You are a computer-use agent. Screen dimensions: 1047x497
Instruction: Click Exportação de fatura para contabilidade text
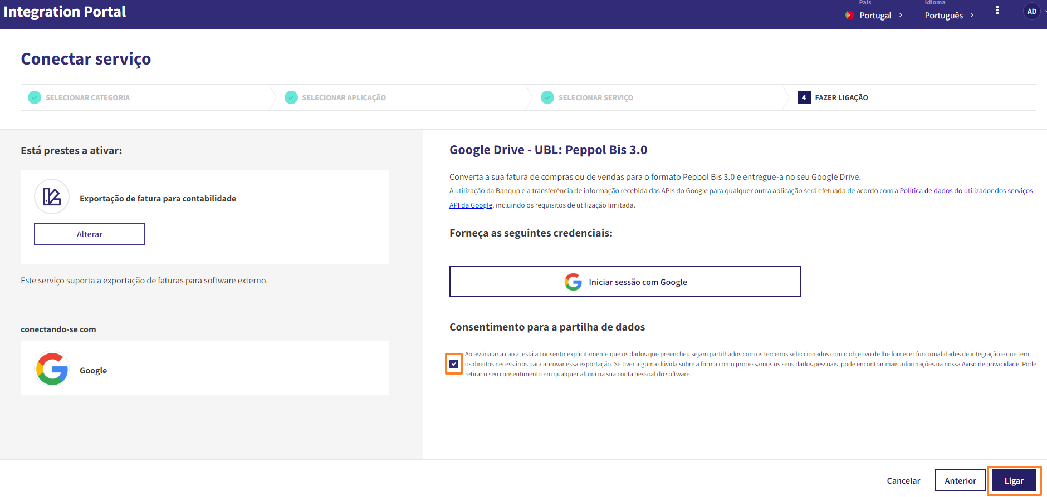point(158,199)
